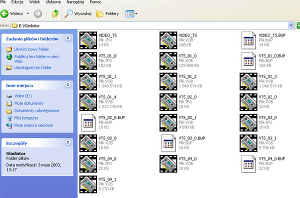Open Mój komputer link
Image resolution: width=300 pixels, height=198 pixels.
click(26, 118)
